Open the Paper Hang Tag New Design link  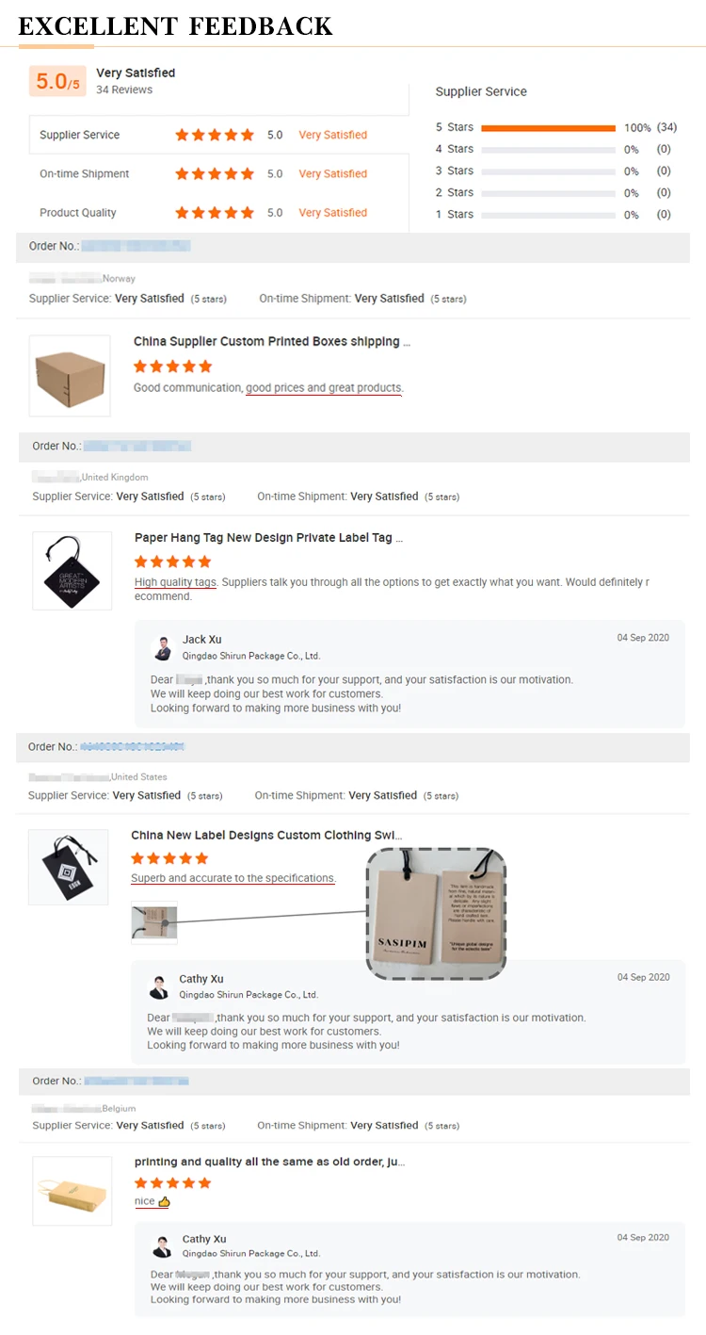[268, 538]
